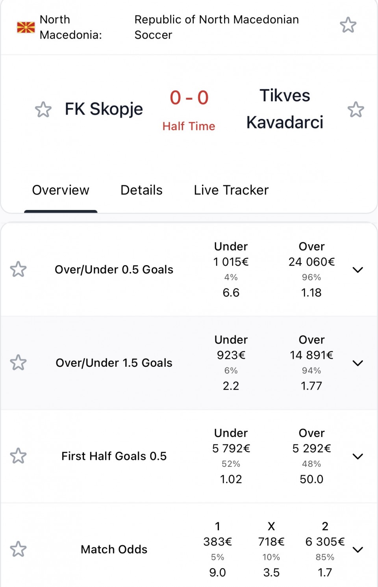Star the Tikves Kavadarci team

point(356,110)
